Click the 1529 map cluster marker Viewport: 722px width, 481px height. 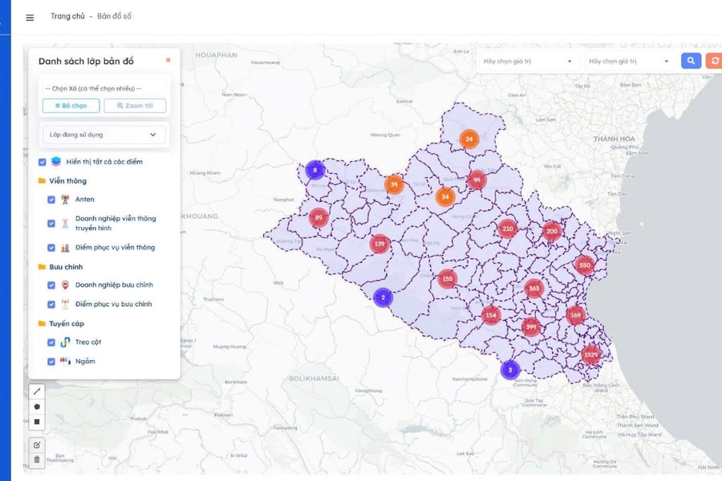(x=590, y=354)
